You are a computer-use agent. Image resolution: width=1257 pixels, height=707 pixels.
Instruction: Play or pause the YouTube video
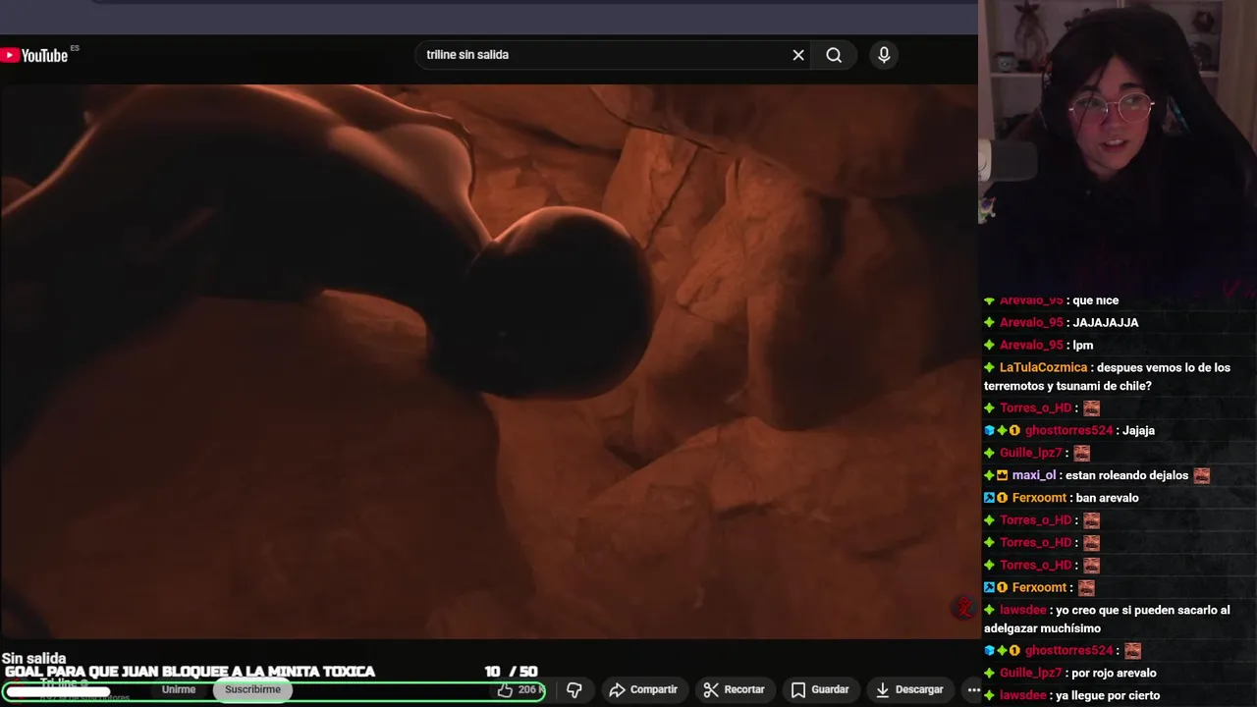tap(489, 361)
